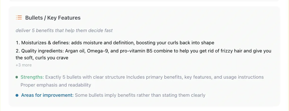Image resolution: width=289 pixels, height=111 pixels.
Task: Select the "Bullets / Key Features" heading
Action: click(x=53, y=18)
